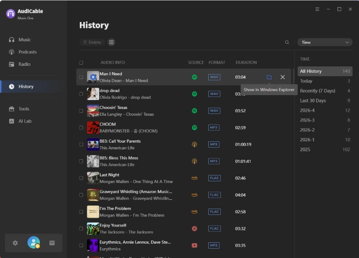Filter history by 2026-2

click(325, 130)
